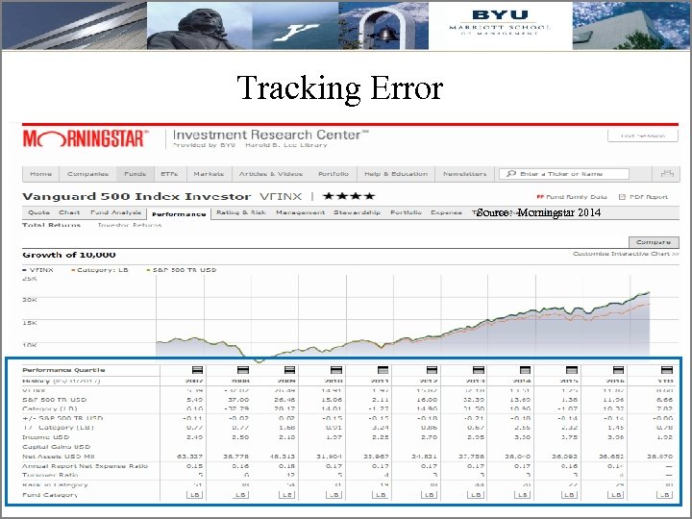Click the 2008 performance quartile icon
This screenshot has width=692, height=519.
(243, 370)
